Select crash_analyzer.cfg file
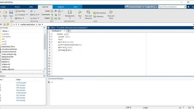 9,54
